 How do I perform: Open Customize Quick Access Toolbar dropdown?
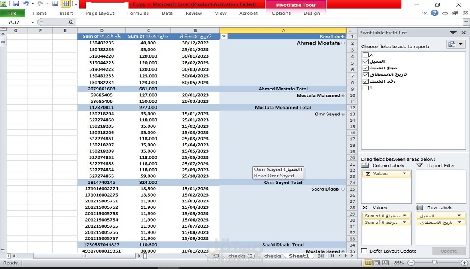76,4
